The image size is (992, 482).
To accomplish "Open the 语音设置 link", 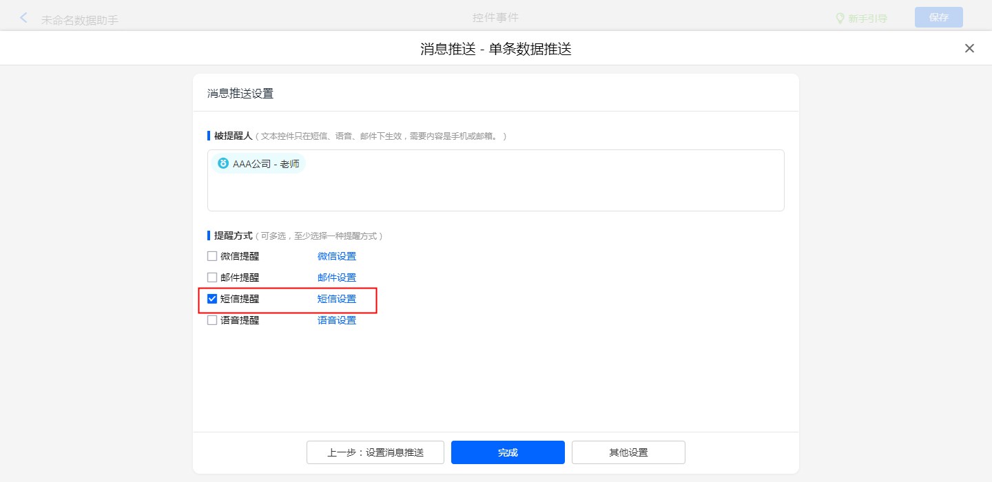I will (x=337, y=320).
